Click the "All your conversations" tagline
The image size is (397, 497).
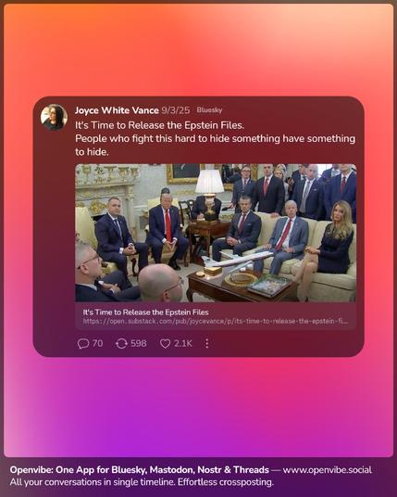[142, 482]
